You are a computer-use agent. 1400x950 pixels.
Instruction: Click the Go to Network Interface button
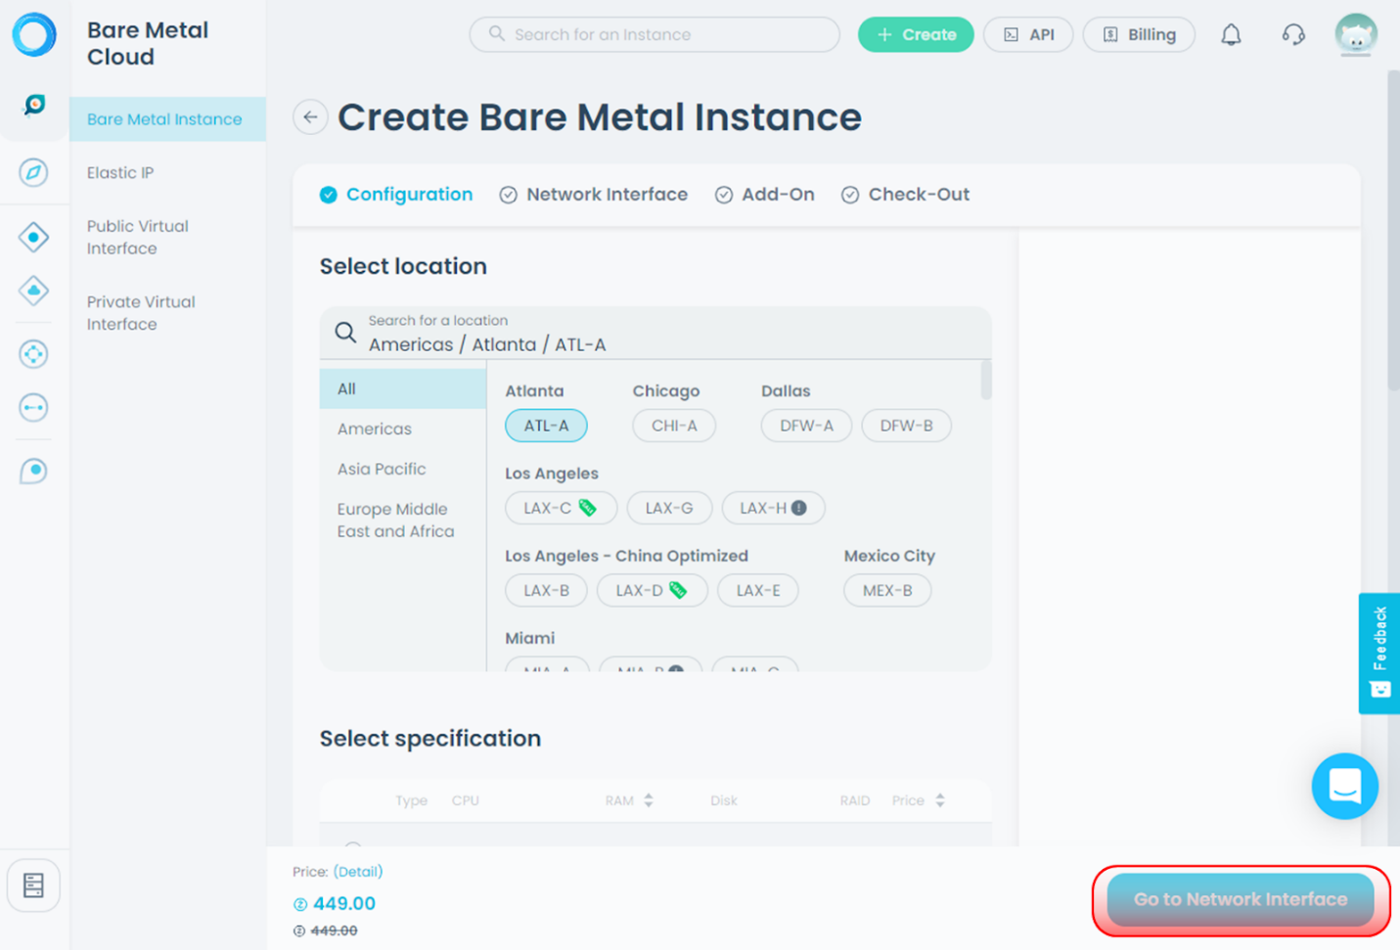click(x=1239, y=899)
